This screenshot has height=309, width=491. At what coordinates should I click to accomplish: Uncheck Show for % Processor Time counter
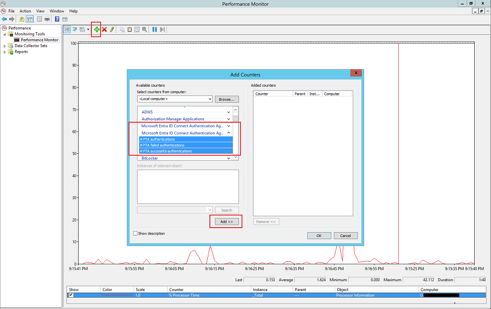click(71, 295)
